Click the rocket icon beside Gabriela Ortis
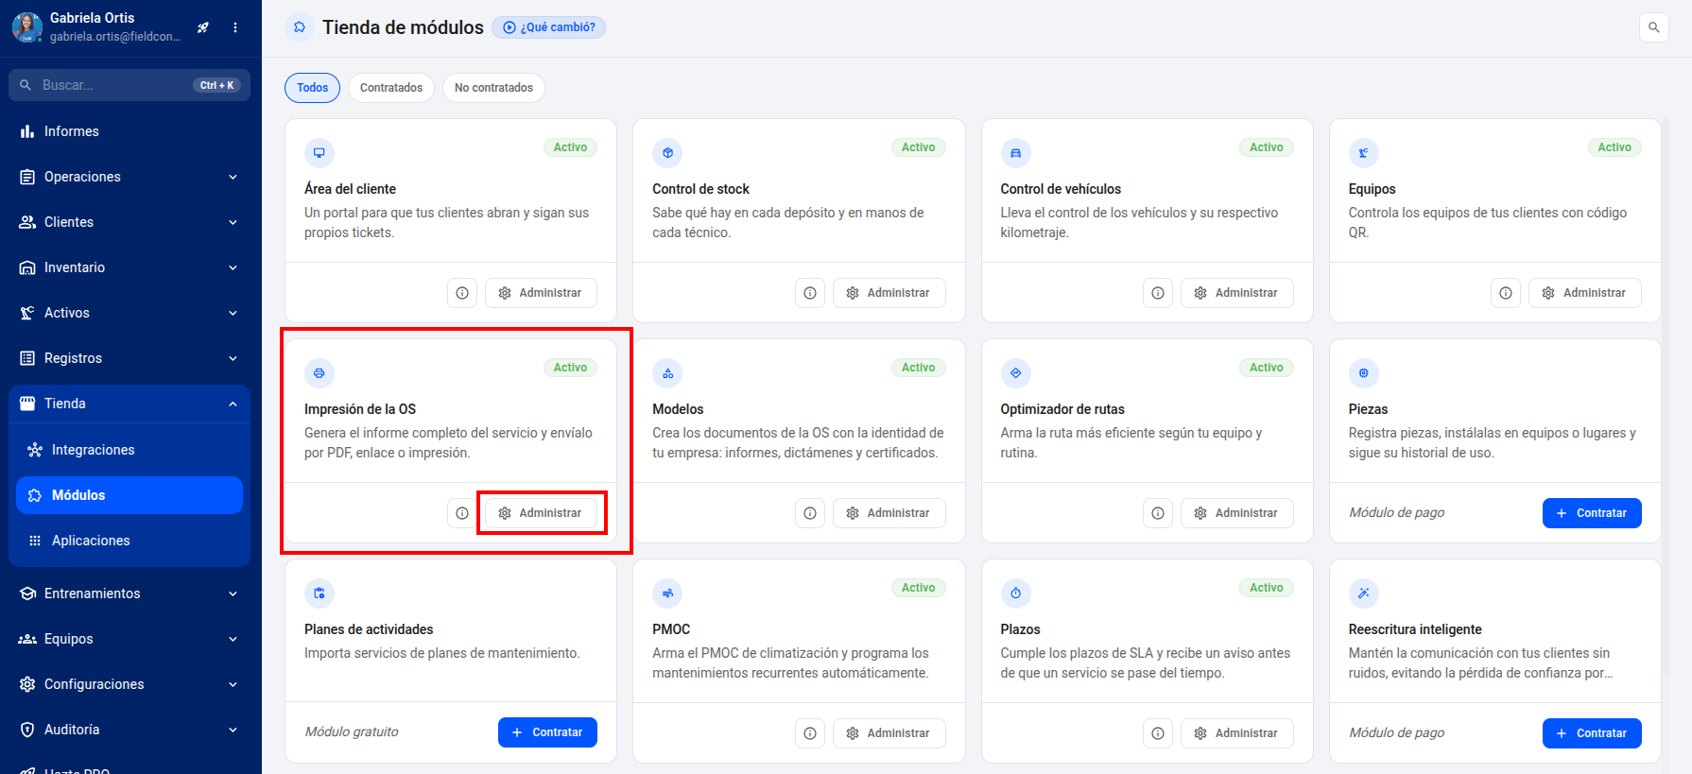This screenshot has width=1692, height=774. [203, 27]
